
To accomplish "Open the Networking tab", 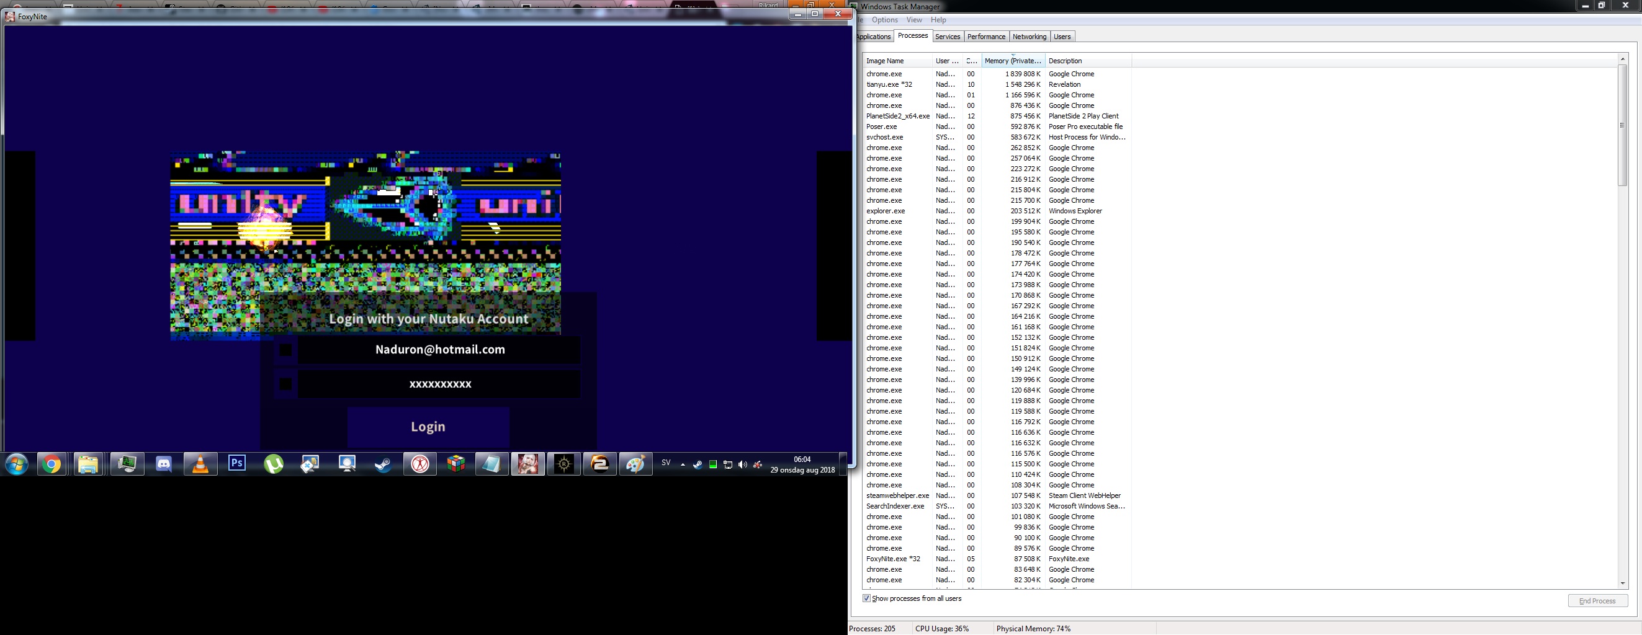I will click(x=1030, y=37).
